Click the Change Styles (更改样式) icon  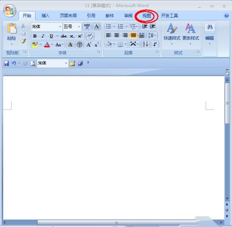click(x=190, y=28)
